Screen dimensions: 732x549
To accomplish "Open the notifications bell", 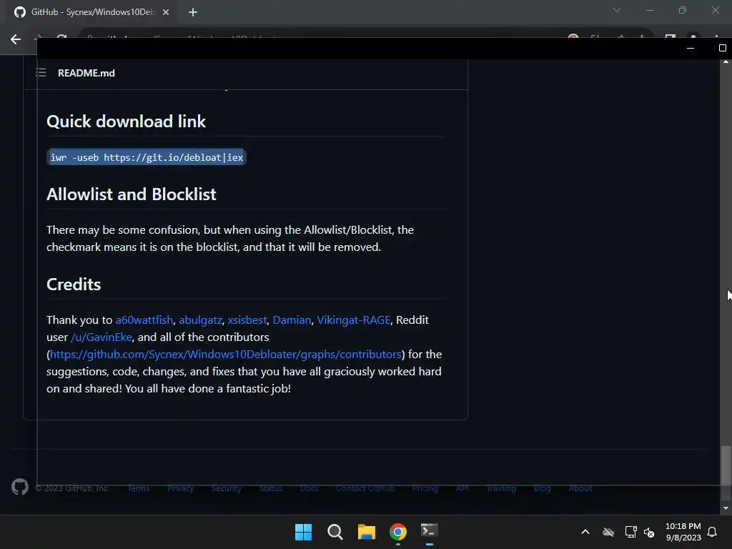I will [x=712, y=532].
